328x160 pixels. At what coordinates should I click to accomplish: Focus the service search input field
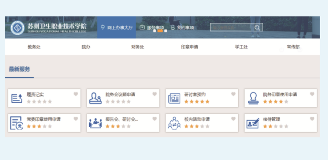[x=232, y=27]
